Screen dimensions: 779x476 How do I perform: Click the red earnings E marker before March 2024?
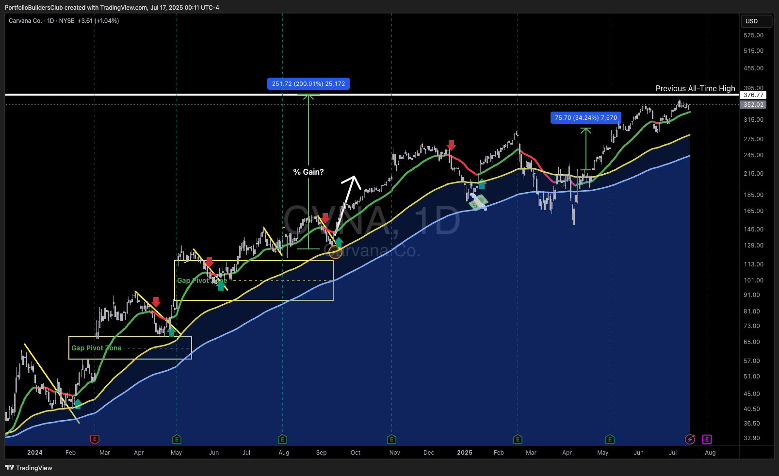[95, 439]
